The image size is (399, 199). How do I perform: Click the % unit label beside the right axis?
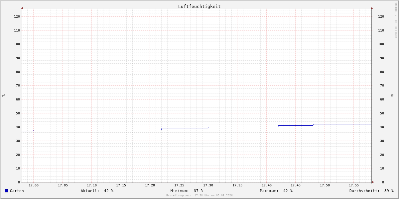(x=392, y=95)
